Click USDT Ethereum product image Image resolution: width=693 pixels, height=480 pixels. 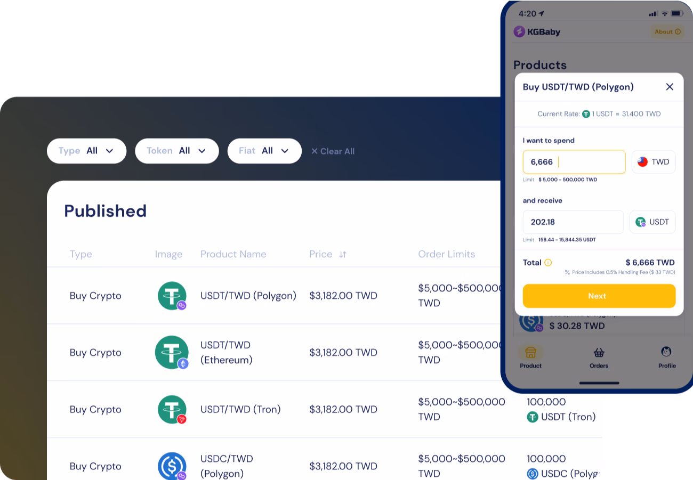[172, 353]
